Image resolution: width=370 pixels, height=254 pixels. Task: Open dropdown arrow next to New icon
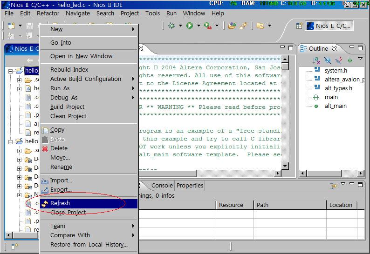click(21, 26)
